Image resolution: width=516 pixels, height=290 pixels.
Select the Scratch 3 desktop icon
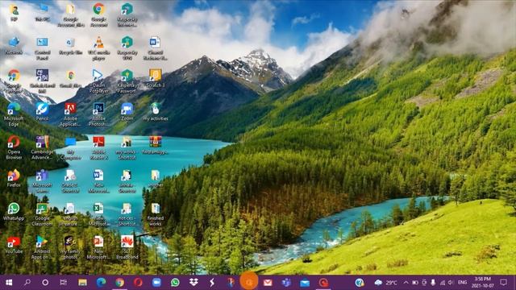click(156, 79)
